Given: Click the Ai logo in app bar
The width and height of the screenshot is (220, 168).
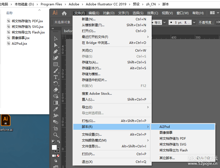Looking at the screenshot, I should tap(55, 13).
